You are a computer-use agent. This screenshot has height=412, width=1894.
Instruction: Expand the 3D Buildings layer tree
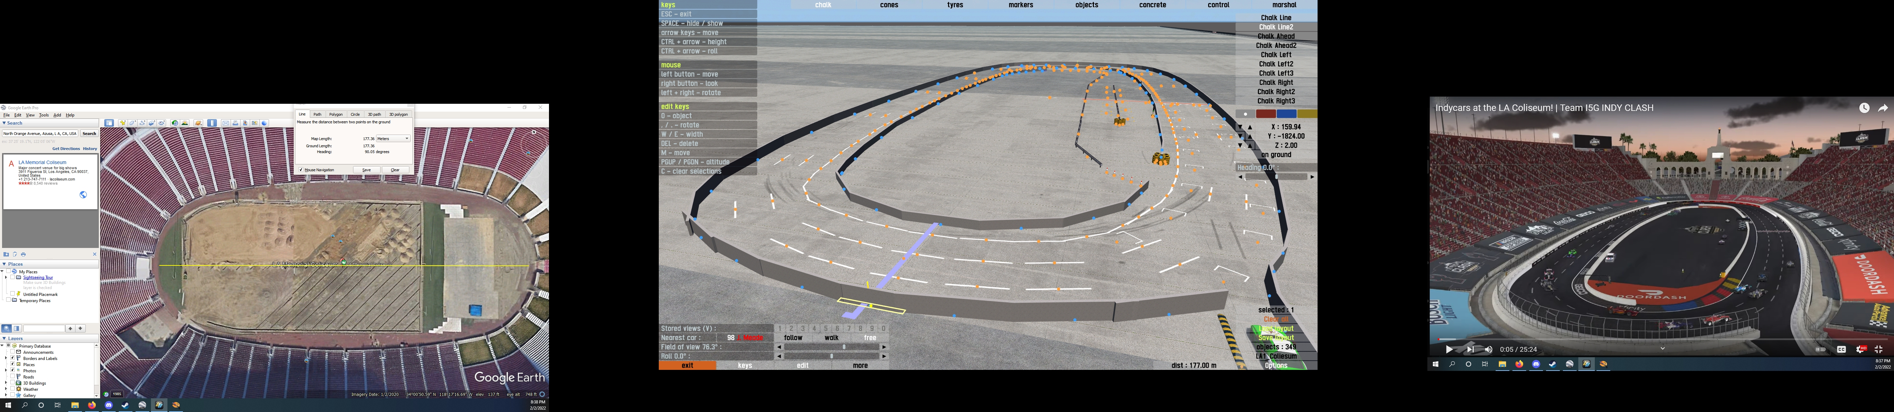click(x=6, y=383)
